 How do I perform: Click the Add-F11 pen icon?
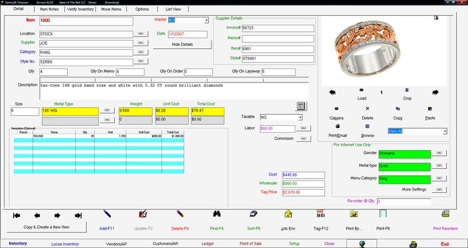(x=107, y=214)
